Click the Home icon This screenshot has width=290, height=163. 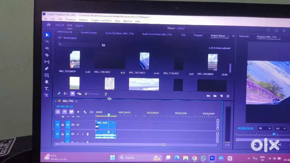click(x=49, y=25)
